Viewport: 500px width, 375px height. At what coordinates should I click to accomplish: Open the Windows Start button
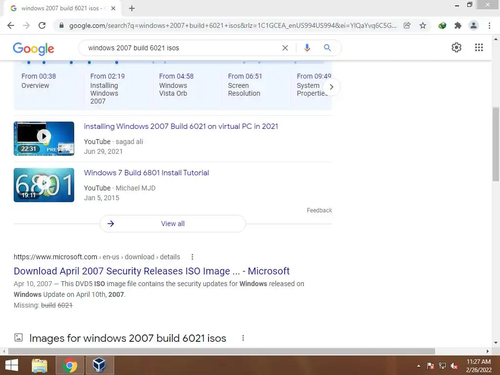pyautogui.click(x=12, y=365)
